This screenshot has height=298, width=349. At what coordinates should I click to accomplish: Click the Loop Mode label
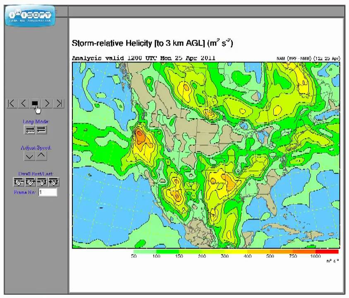coord(36,122)
